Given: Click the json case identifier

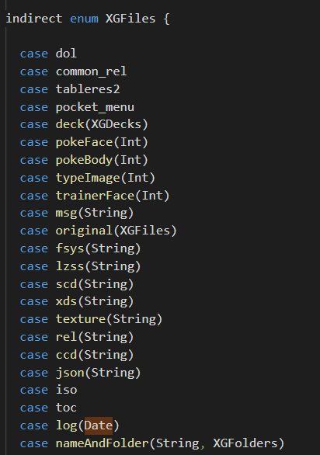Looking at the screenshot, I should coord(70,372).
